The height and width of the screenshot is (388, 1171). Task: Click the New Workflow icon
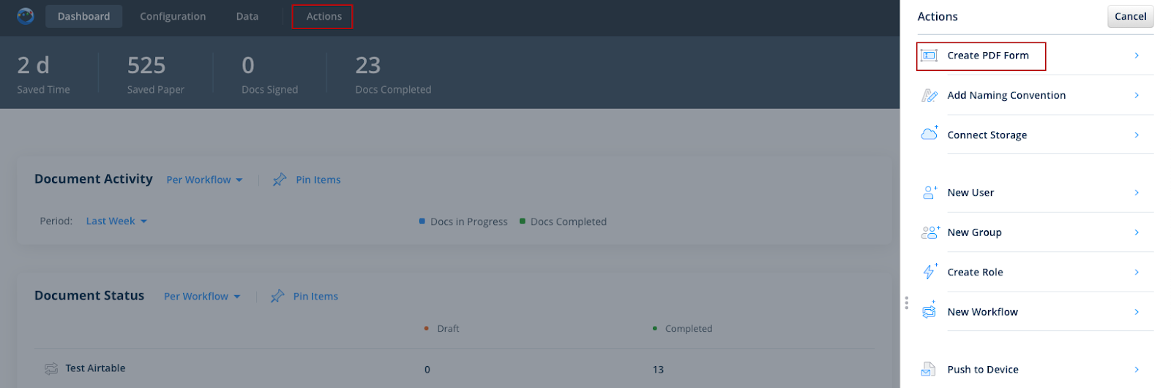point(929,311)
